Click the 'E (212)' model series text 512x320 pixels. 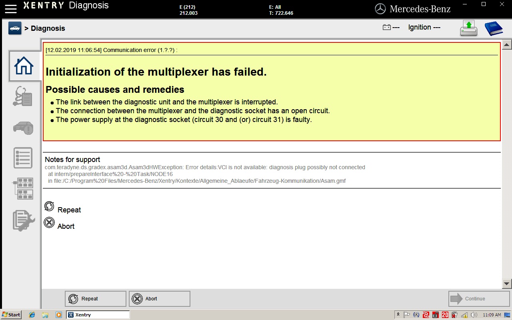tap(187, 7)
